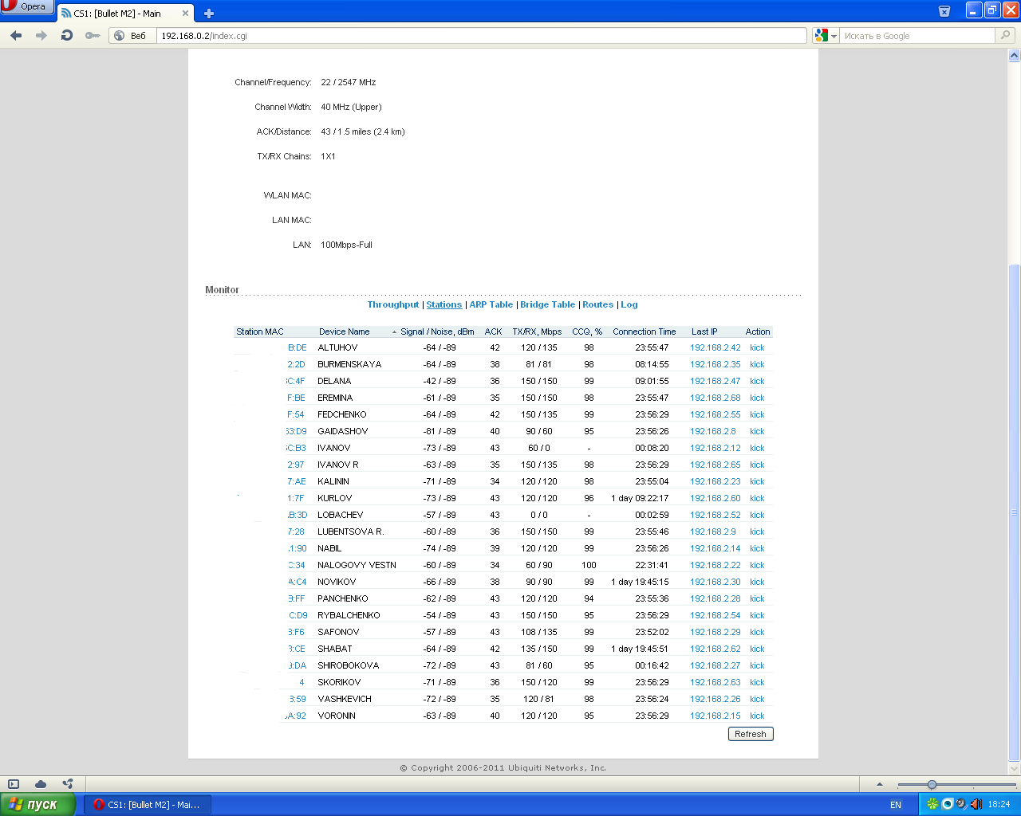This screenshot has height=816, width=1021.
Task: Open last IP link 192.168.2.15
Action: click(715, 716)
